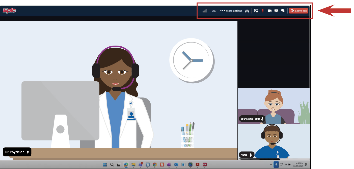Viewport: 354px width, 169px height.
Task: Open the chat panel via the speech bubble icon
Action: coord(283,11)
